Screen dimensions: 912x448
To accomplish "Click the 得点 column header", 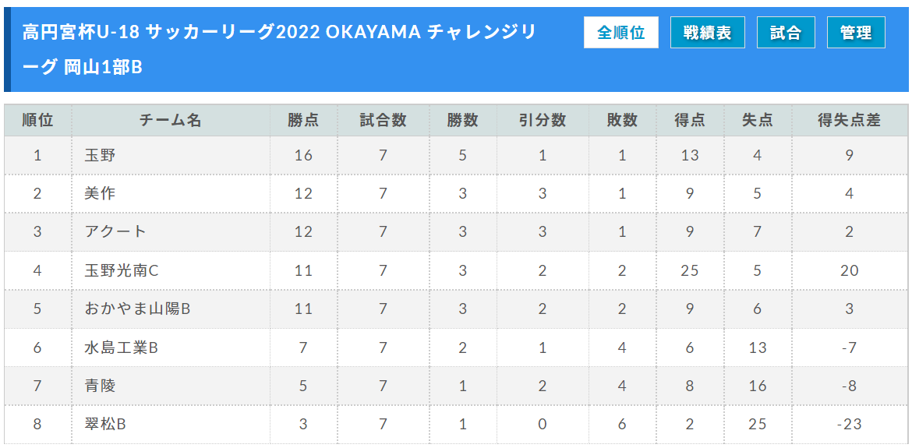I will pyautogui.click(x=690, y=120).
